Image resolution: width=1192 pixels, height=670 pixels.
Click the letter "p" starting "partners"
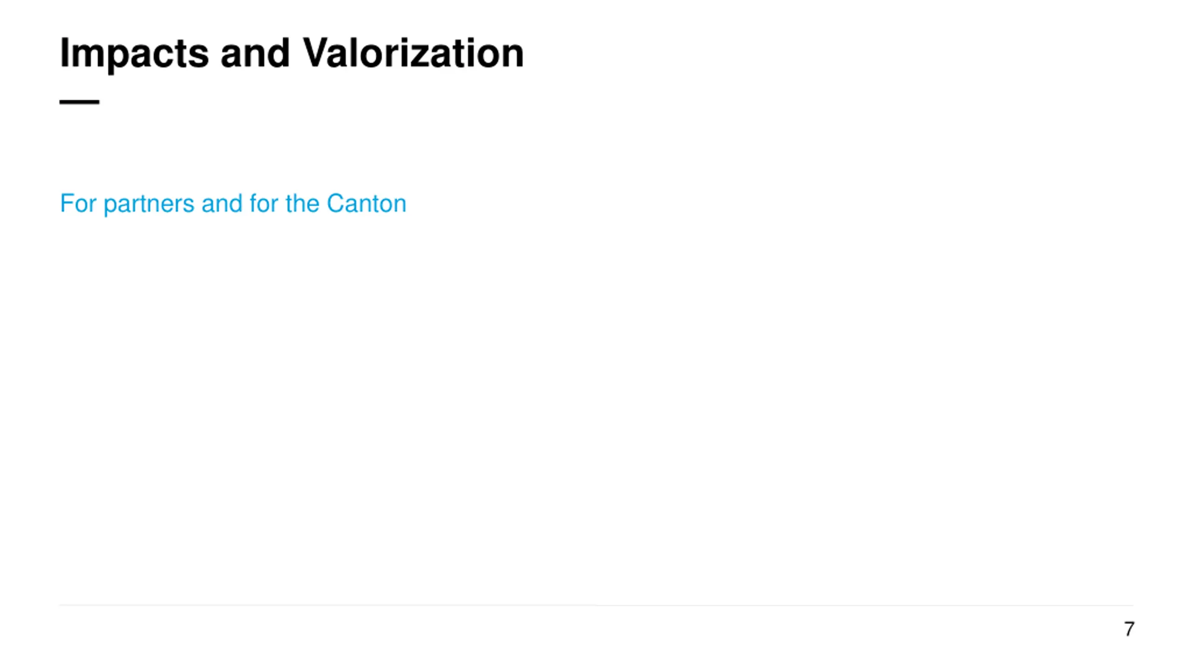click(x=109, y=205)
